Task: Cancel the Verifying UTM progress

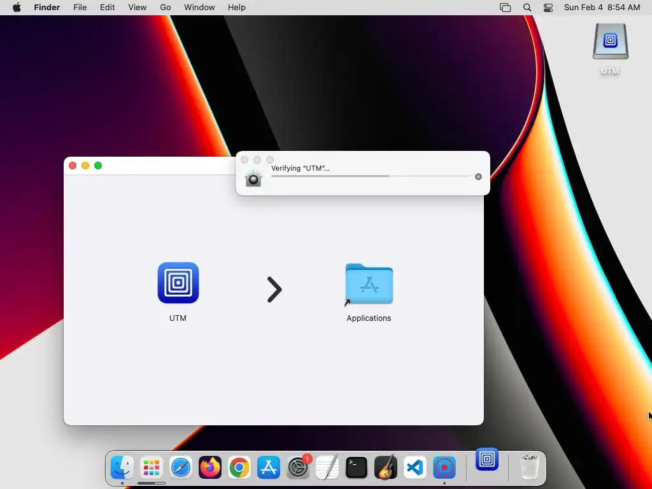Action: (478, 177)
